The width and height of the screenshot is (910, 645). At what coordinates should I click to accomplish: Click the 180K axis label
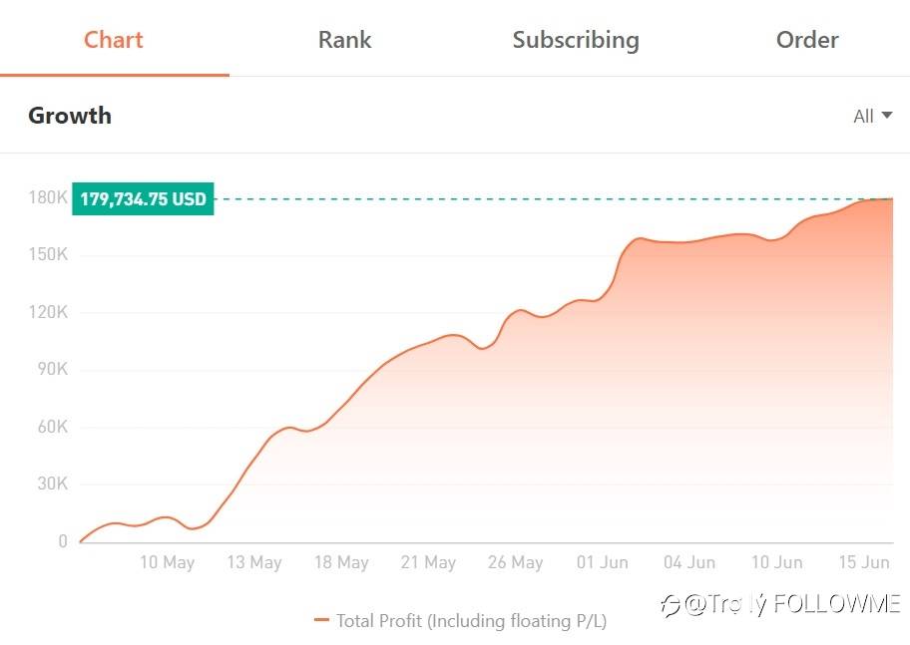click(48, 197)
